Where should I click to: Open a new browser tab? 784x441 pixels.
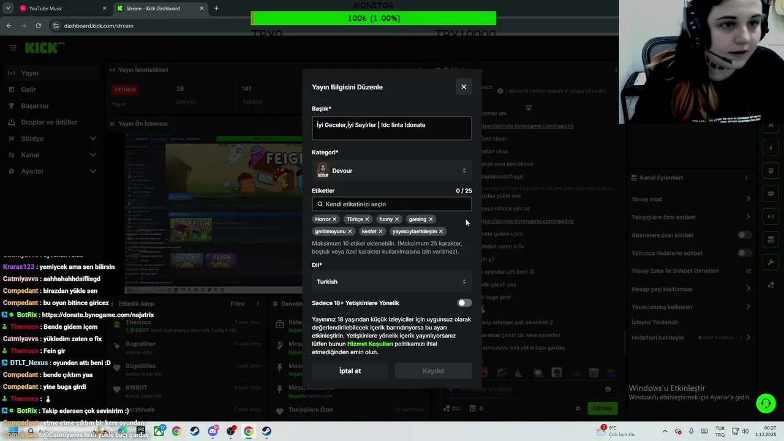pyautogui.click(x=216, y=9)
